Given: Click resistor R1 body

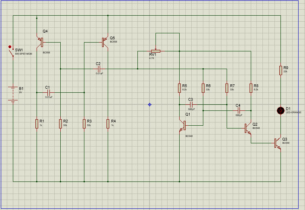Looking at the screenshot, I should tap(37, 123).
